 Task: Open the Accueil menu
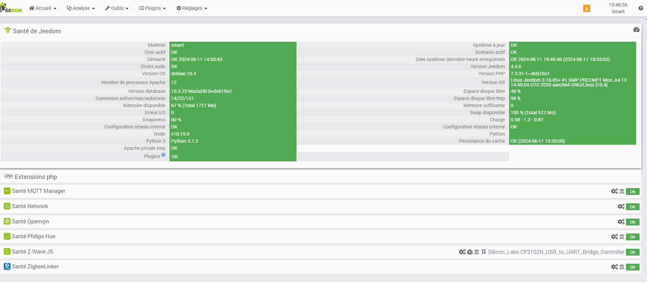[x=43, y=8]
